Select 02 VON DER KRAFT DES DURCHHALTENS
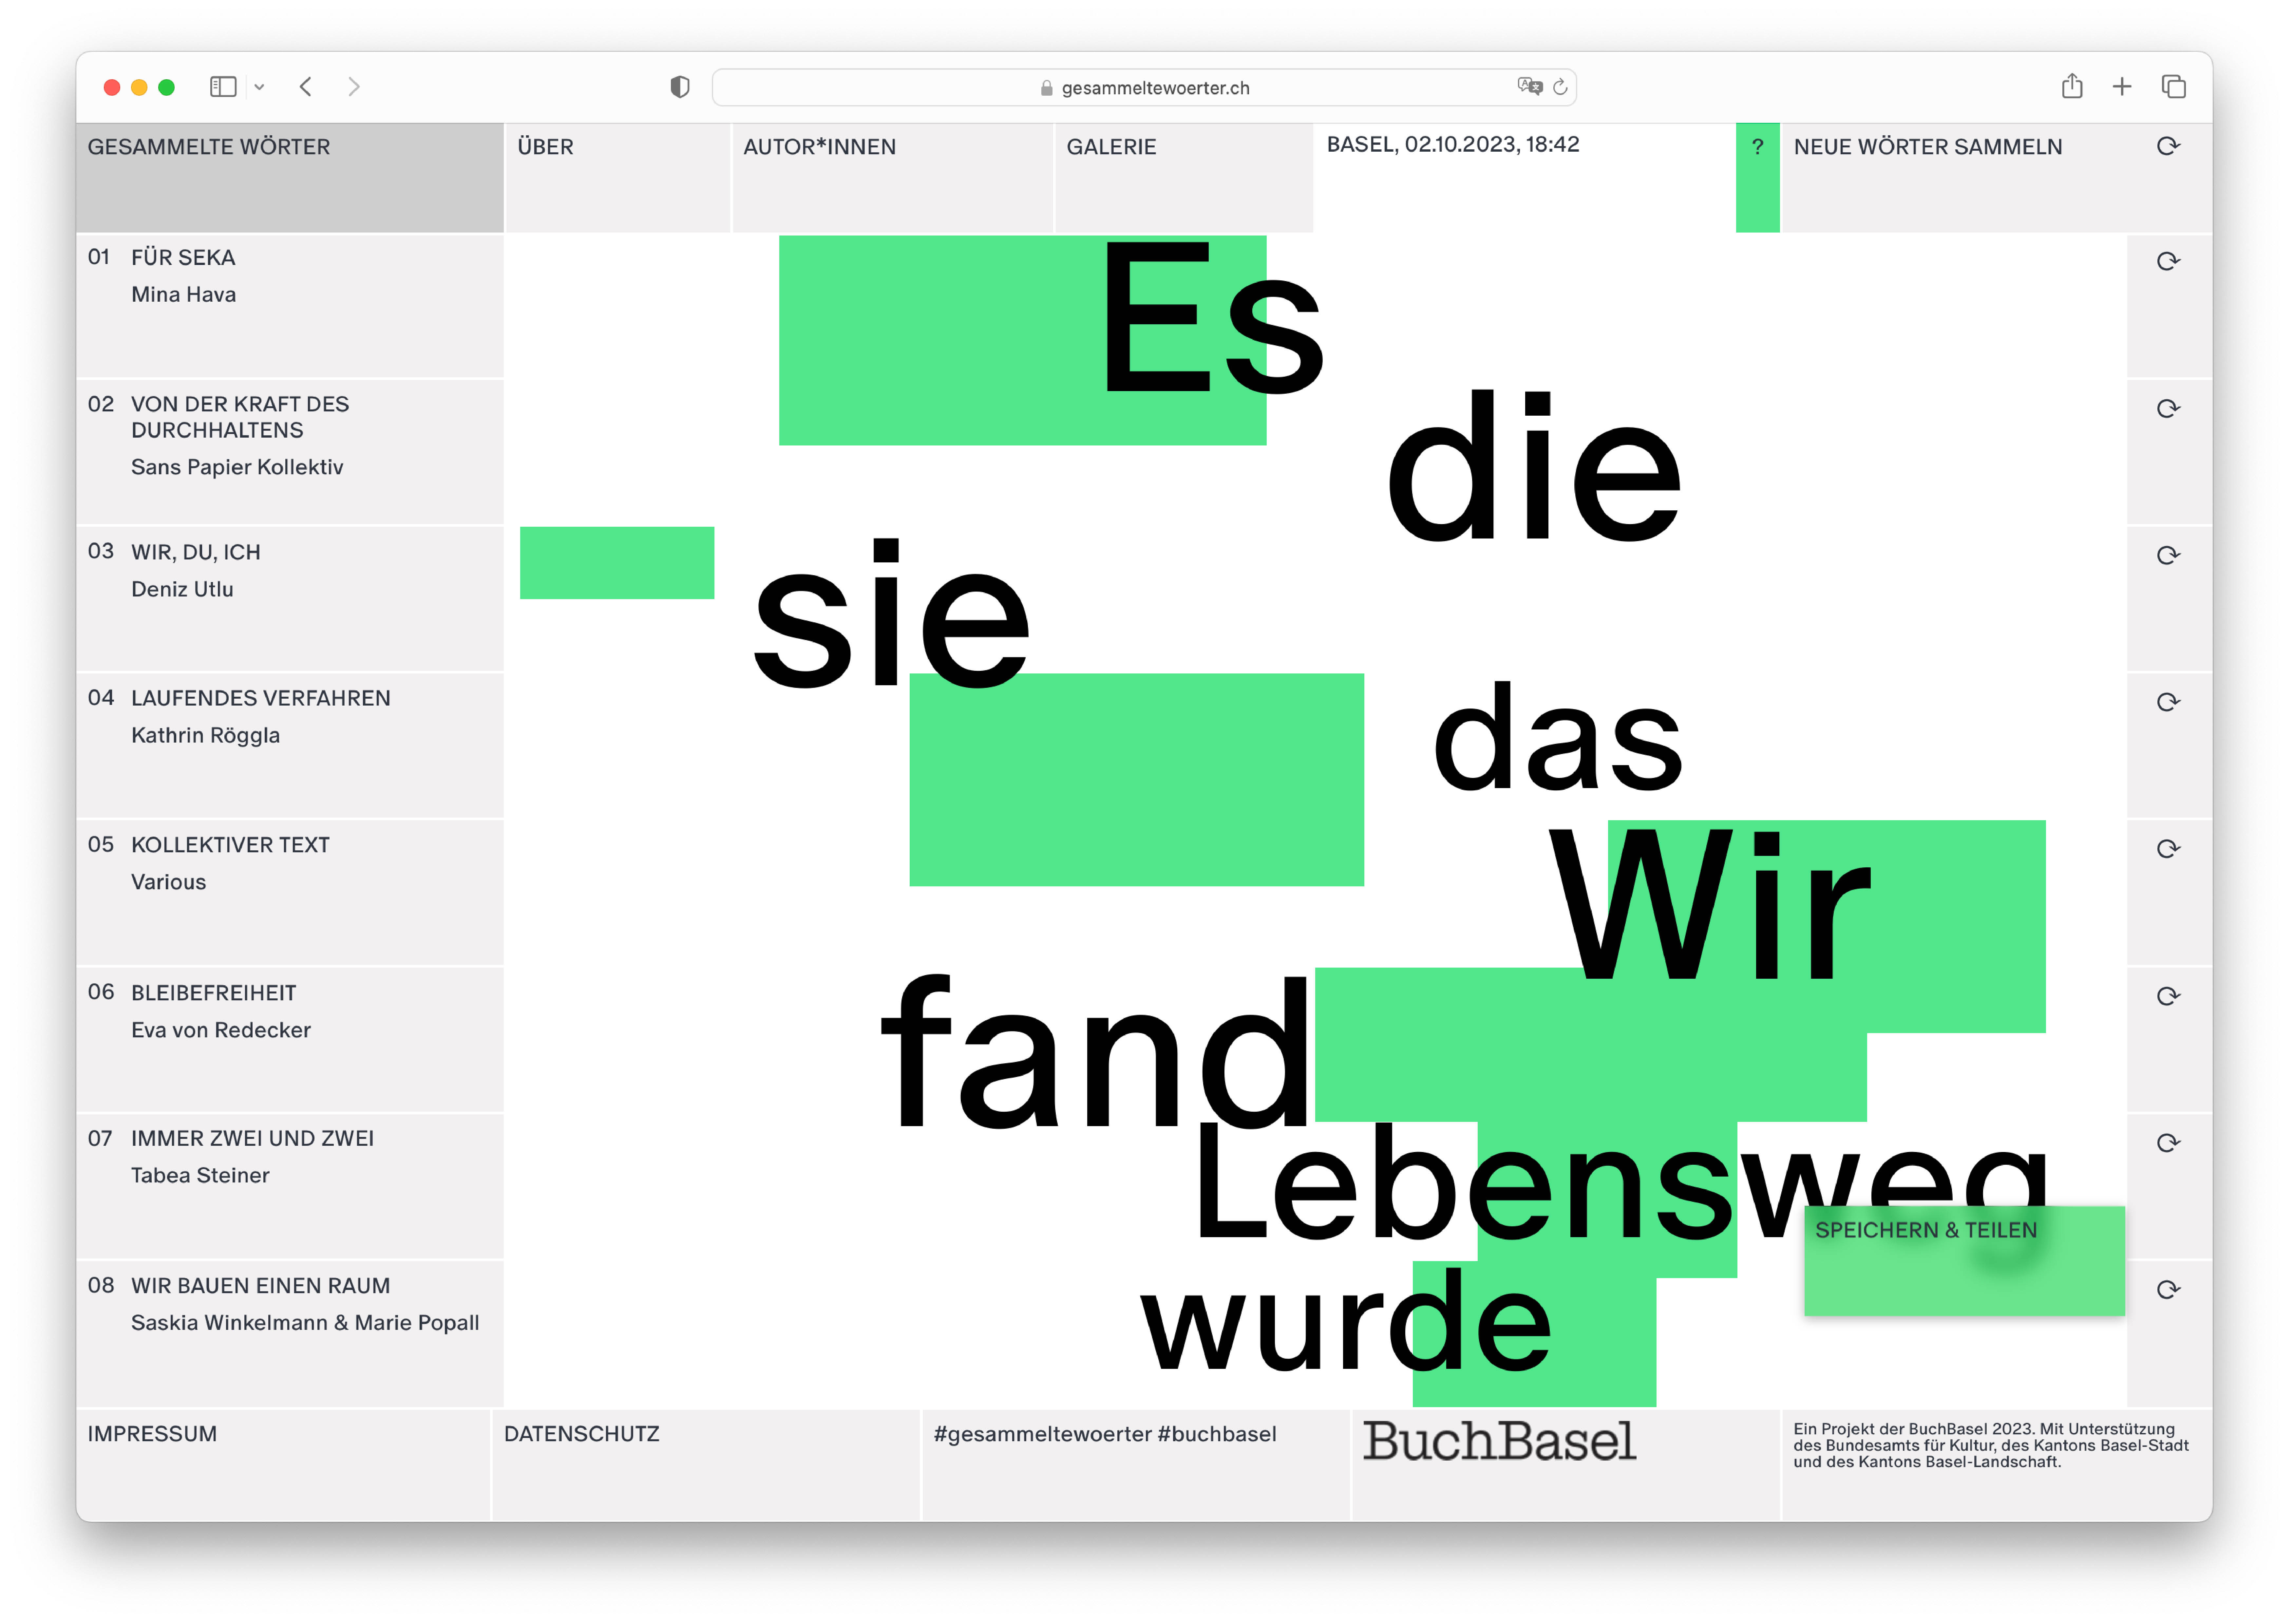Screen dimensions: 2293x1624 (x=290, y=452)
